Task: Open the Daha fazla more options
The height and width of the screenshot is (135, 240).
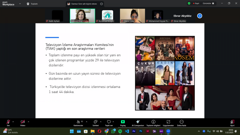Action: [181, 122]
